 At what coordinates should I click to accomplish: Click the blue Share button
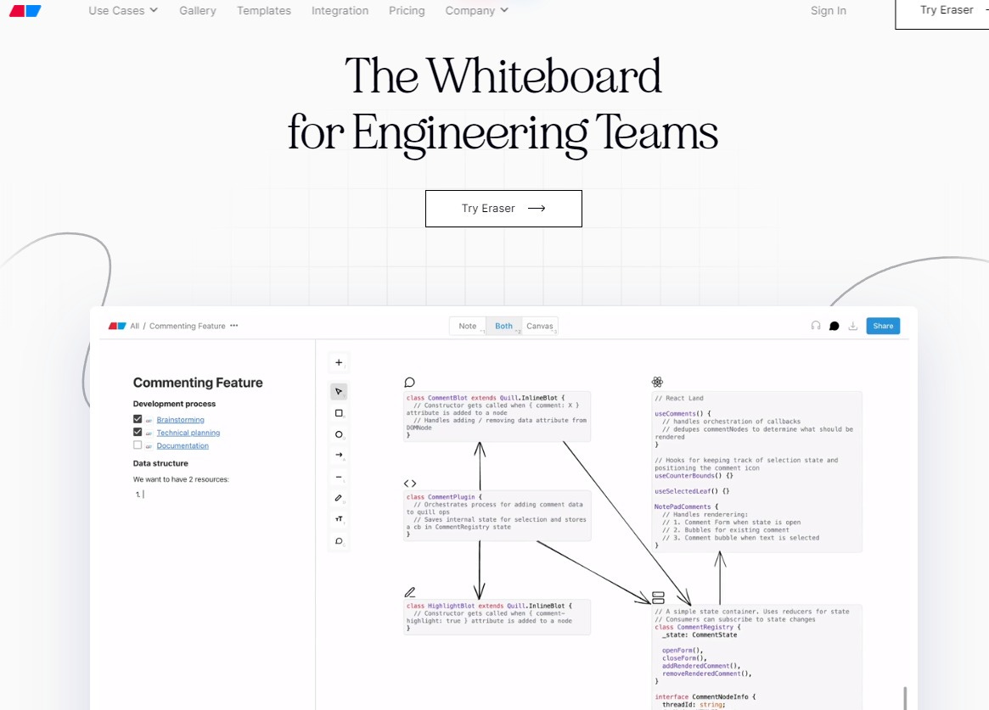click(x=883, y=326)
